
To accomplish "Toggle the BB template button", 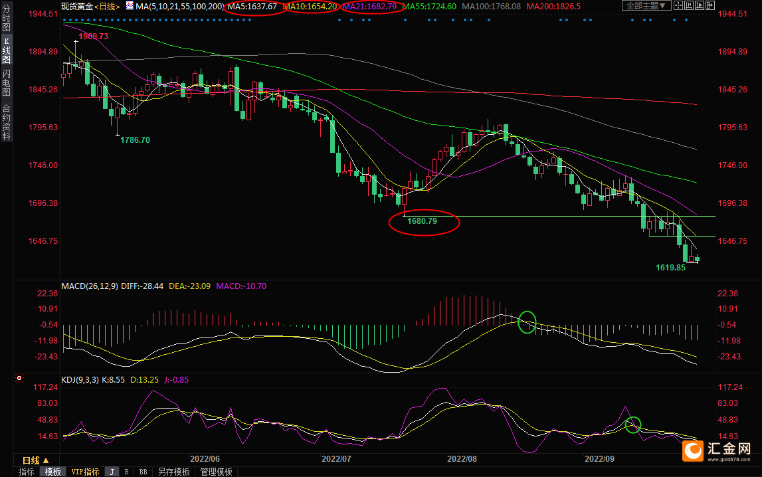I will coord(143,472).
